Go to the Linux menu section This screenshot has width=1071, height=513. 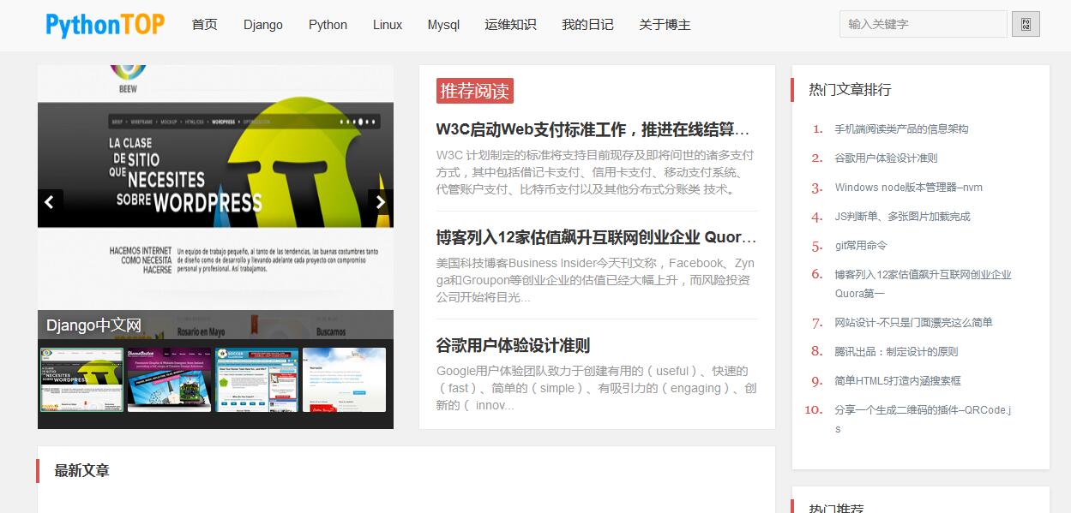click(388, 25)
